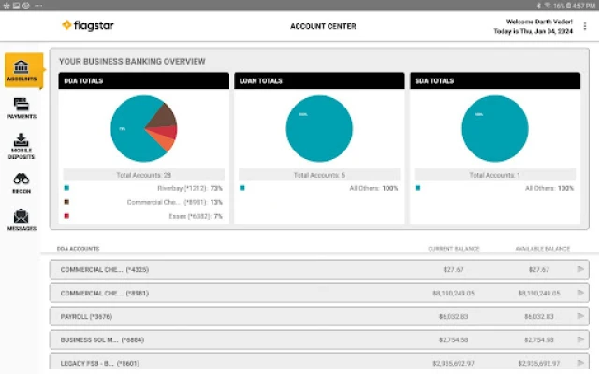Expand the Commercial Che (*4325) account arrow

click(x=580, y=269)
